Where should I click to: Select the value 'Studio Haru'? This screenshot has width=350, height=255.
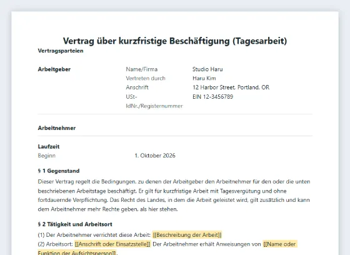[207, 69]
